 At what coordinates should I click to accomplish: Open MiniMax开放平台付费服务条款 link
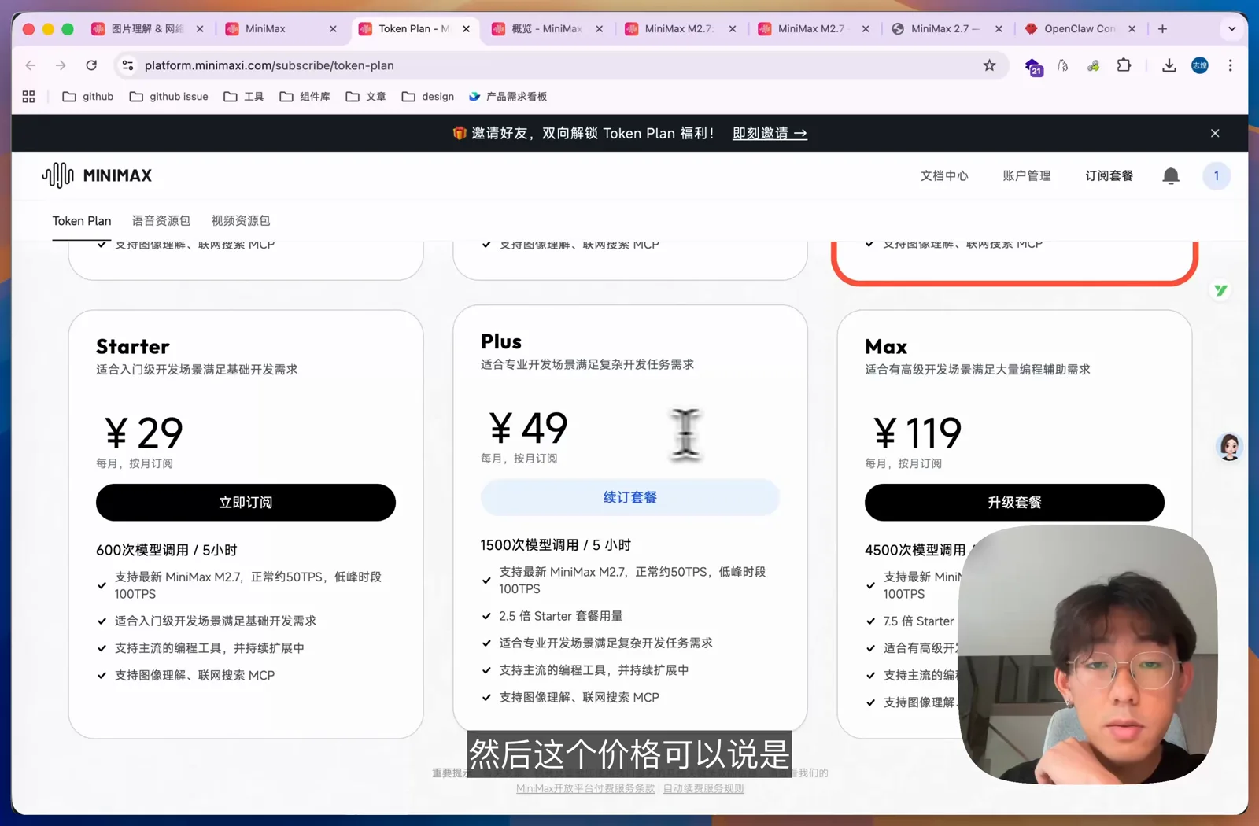pos(585,788)
